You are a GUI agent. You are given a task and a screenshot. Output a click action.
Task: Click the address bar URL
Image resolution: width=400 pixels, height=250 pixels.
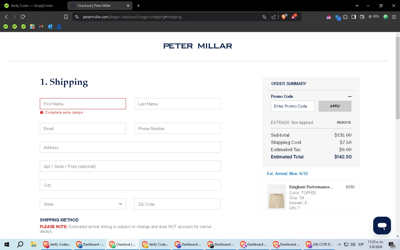click(132, 17)
